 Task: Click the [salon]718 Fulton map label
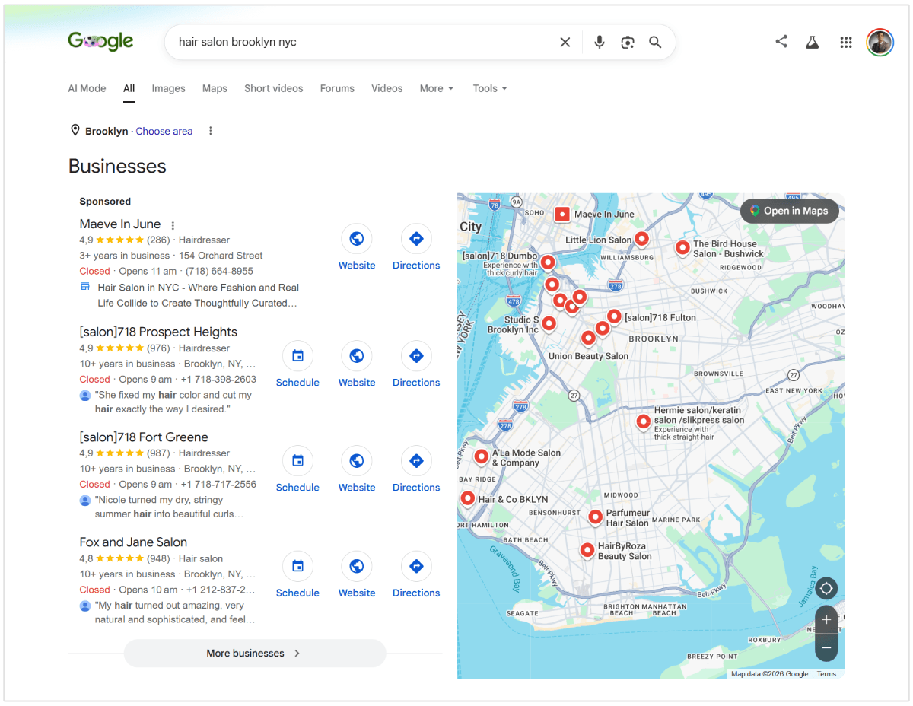(x=660, y=318)
